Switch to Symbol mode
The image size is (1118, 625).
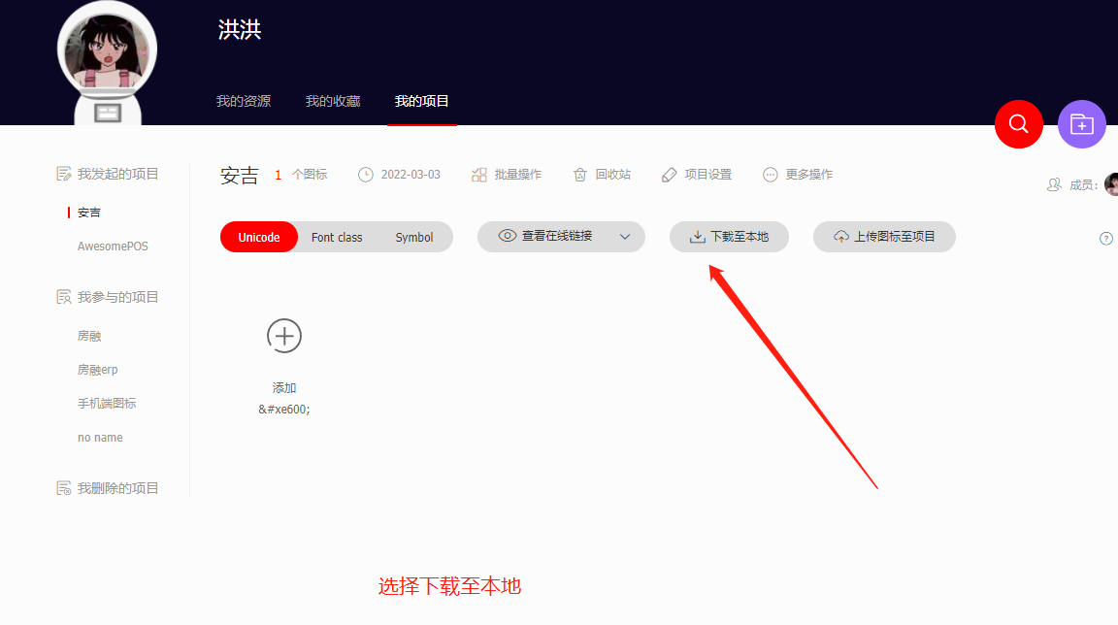coord(414,238)
